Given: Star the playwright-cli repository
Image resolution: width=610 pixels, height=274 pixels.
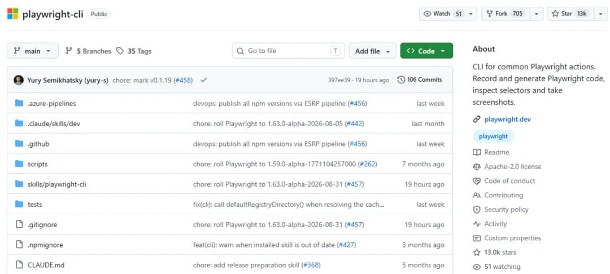Looking at the screenshot, I should (x=570, y=14).
